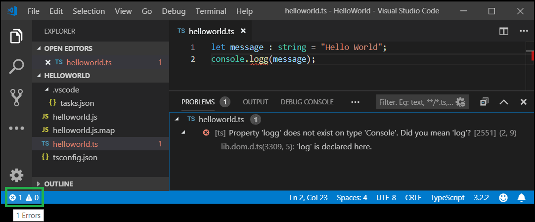Maximize panel with the chevron-up icon

tap(503, 102)
